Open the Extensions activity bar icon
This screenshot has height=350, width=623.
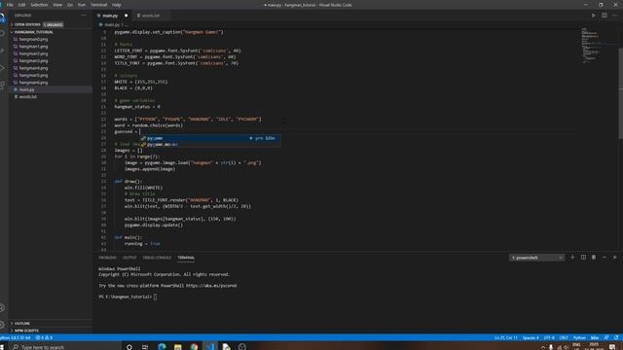(2, 86)
